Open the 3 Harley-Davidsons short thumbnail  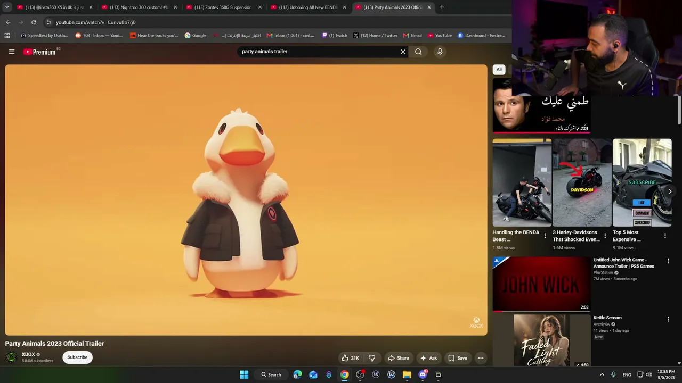point(582,182)
